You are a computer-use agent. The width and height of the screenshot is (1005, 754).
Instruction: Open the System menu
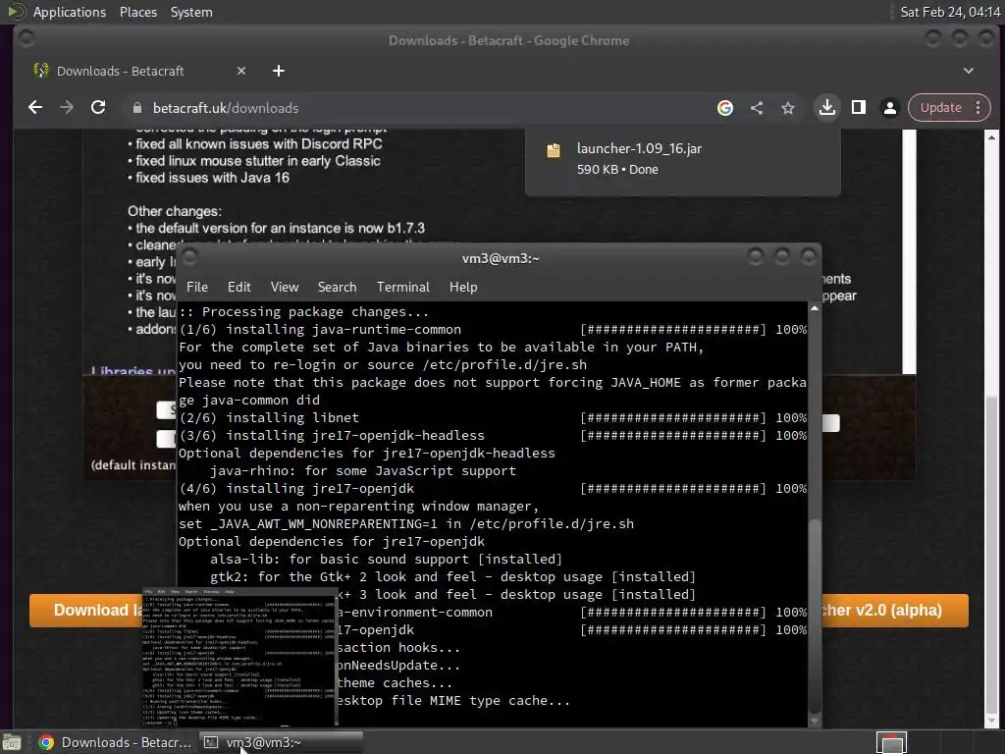click(x=191, y=12)
